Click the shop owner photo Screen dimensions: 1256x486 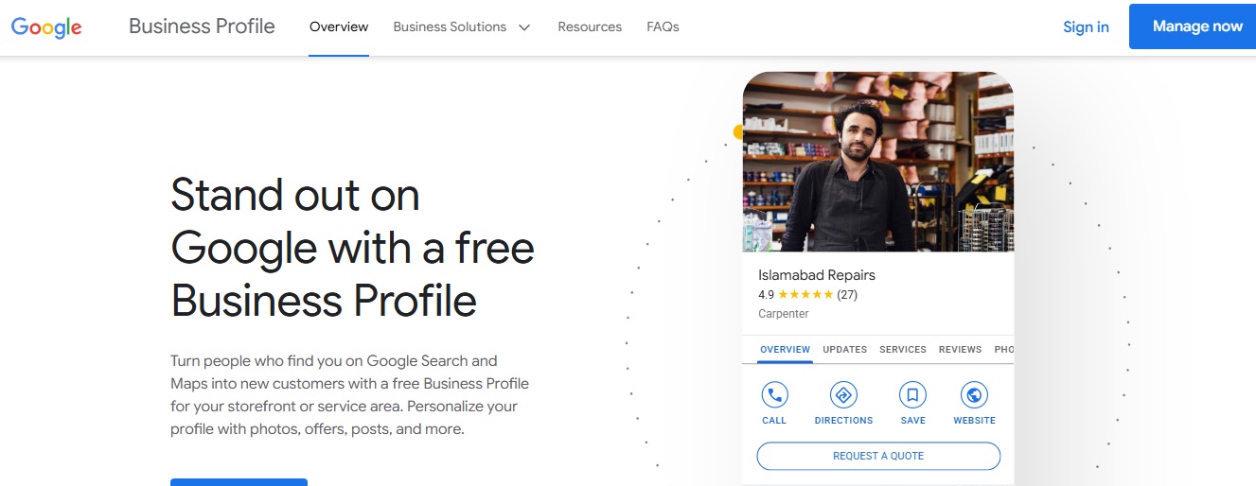[878, 162]
